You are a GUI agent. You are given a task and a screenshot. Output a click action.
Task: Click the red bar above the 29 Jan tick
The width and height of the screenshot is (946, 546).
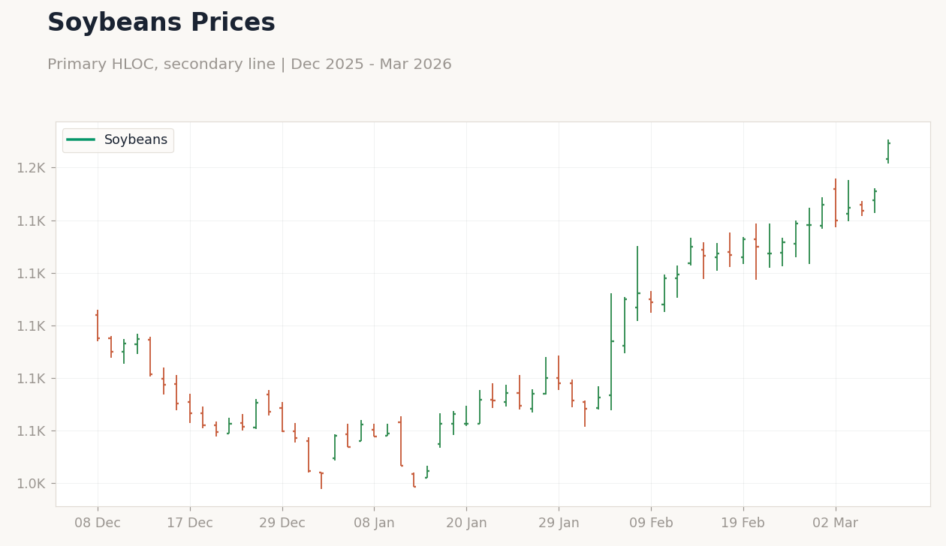pos(559,373)
